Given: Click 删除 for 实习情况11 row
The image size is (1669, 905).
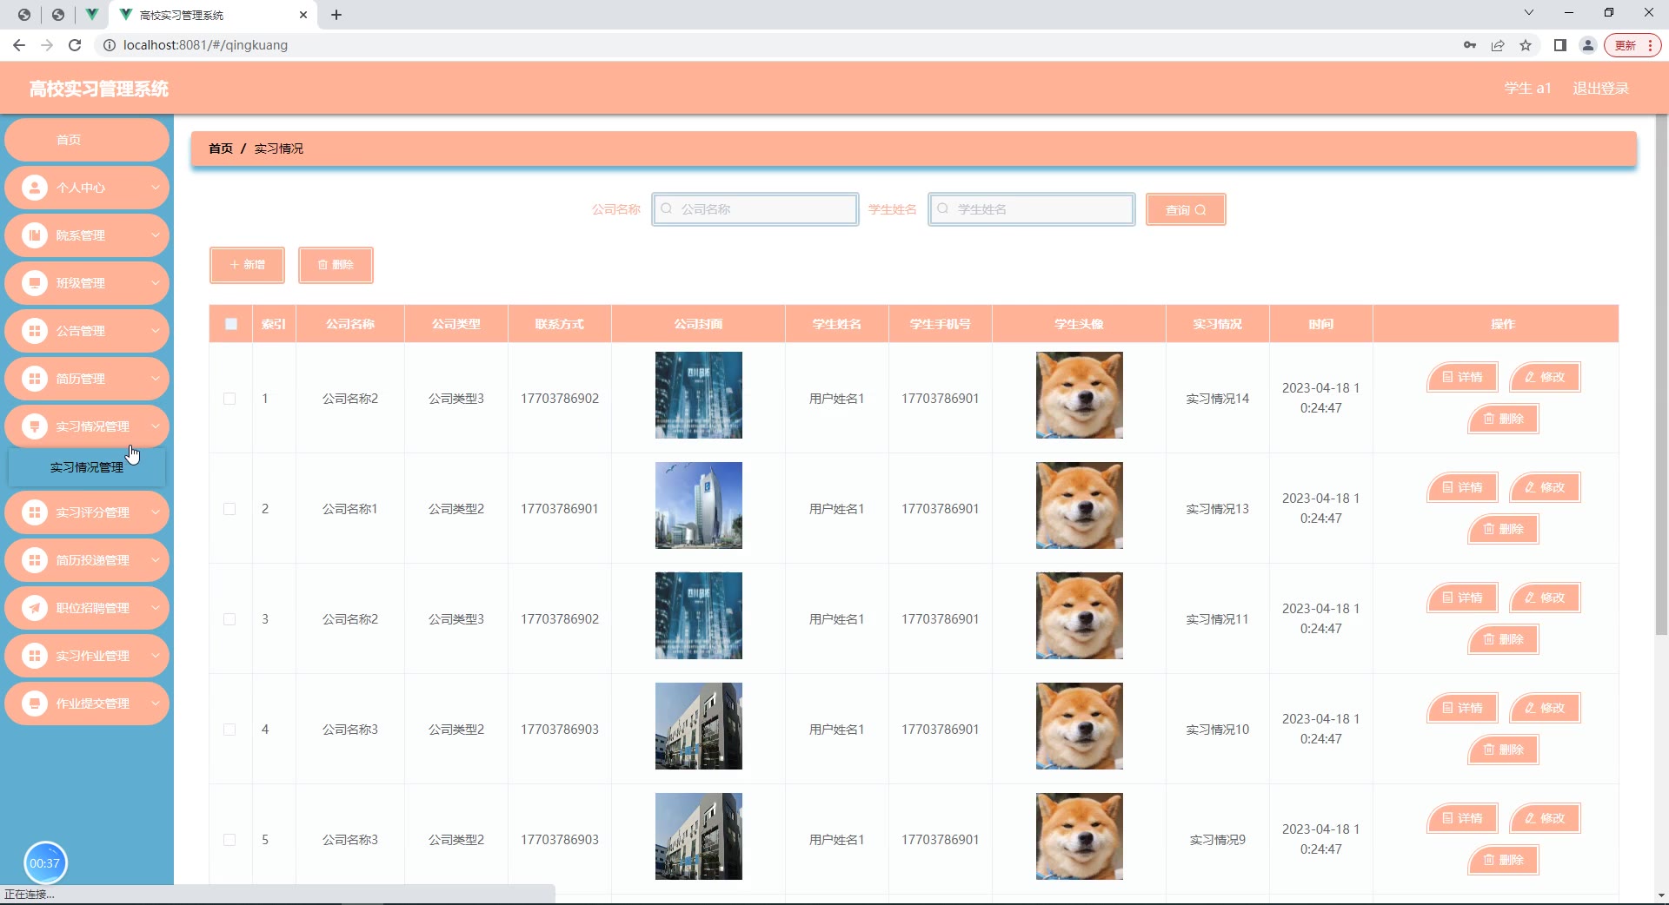Looking at the screenshot, I should tap(1503, 639).
